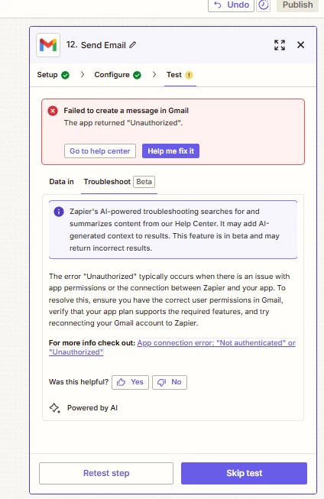Click Help me fix it
The image size is (324, 499).
pos(170,151)
